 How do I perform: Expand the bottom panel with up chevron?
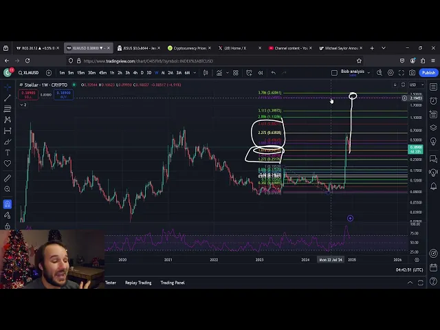(x=410, y=283)
